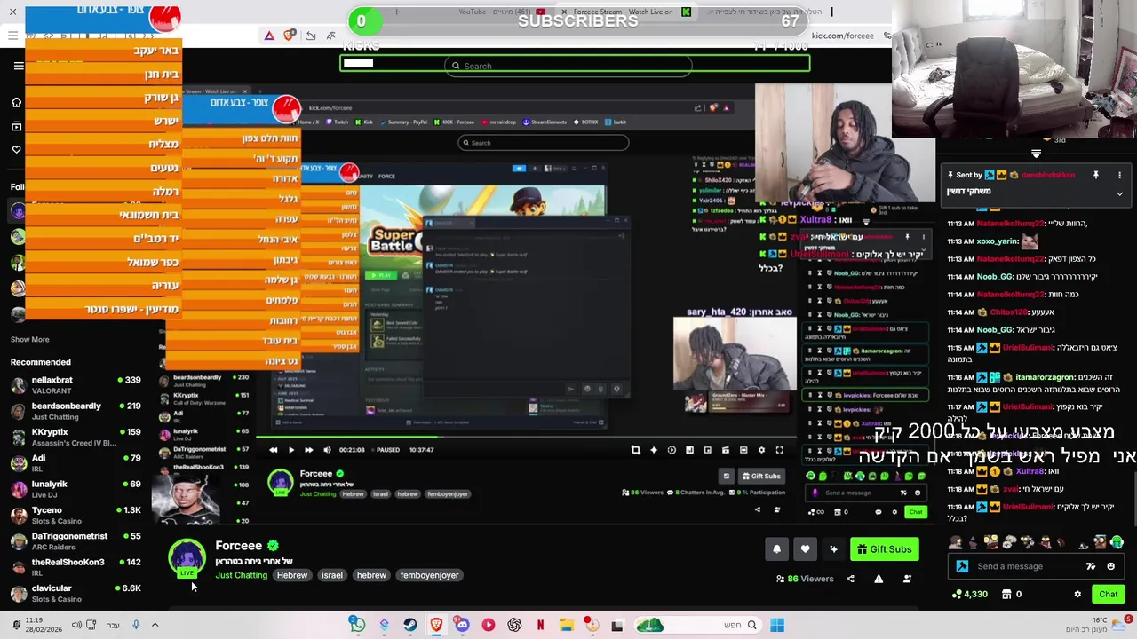
Task: Follow Forceee with the heart button
Action: tap(805, 549)
